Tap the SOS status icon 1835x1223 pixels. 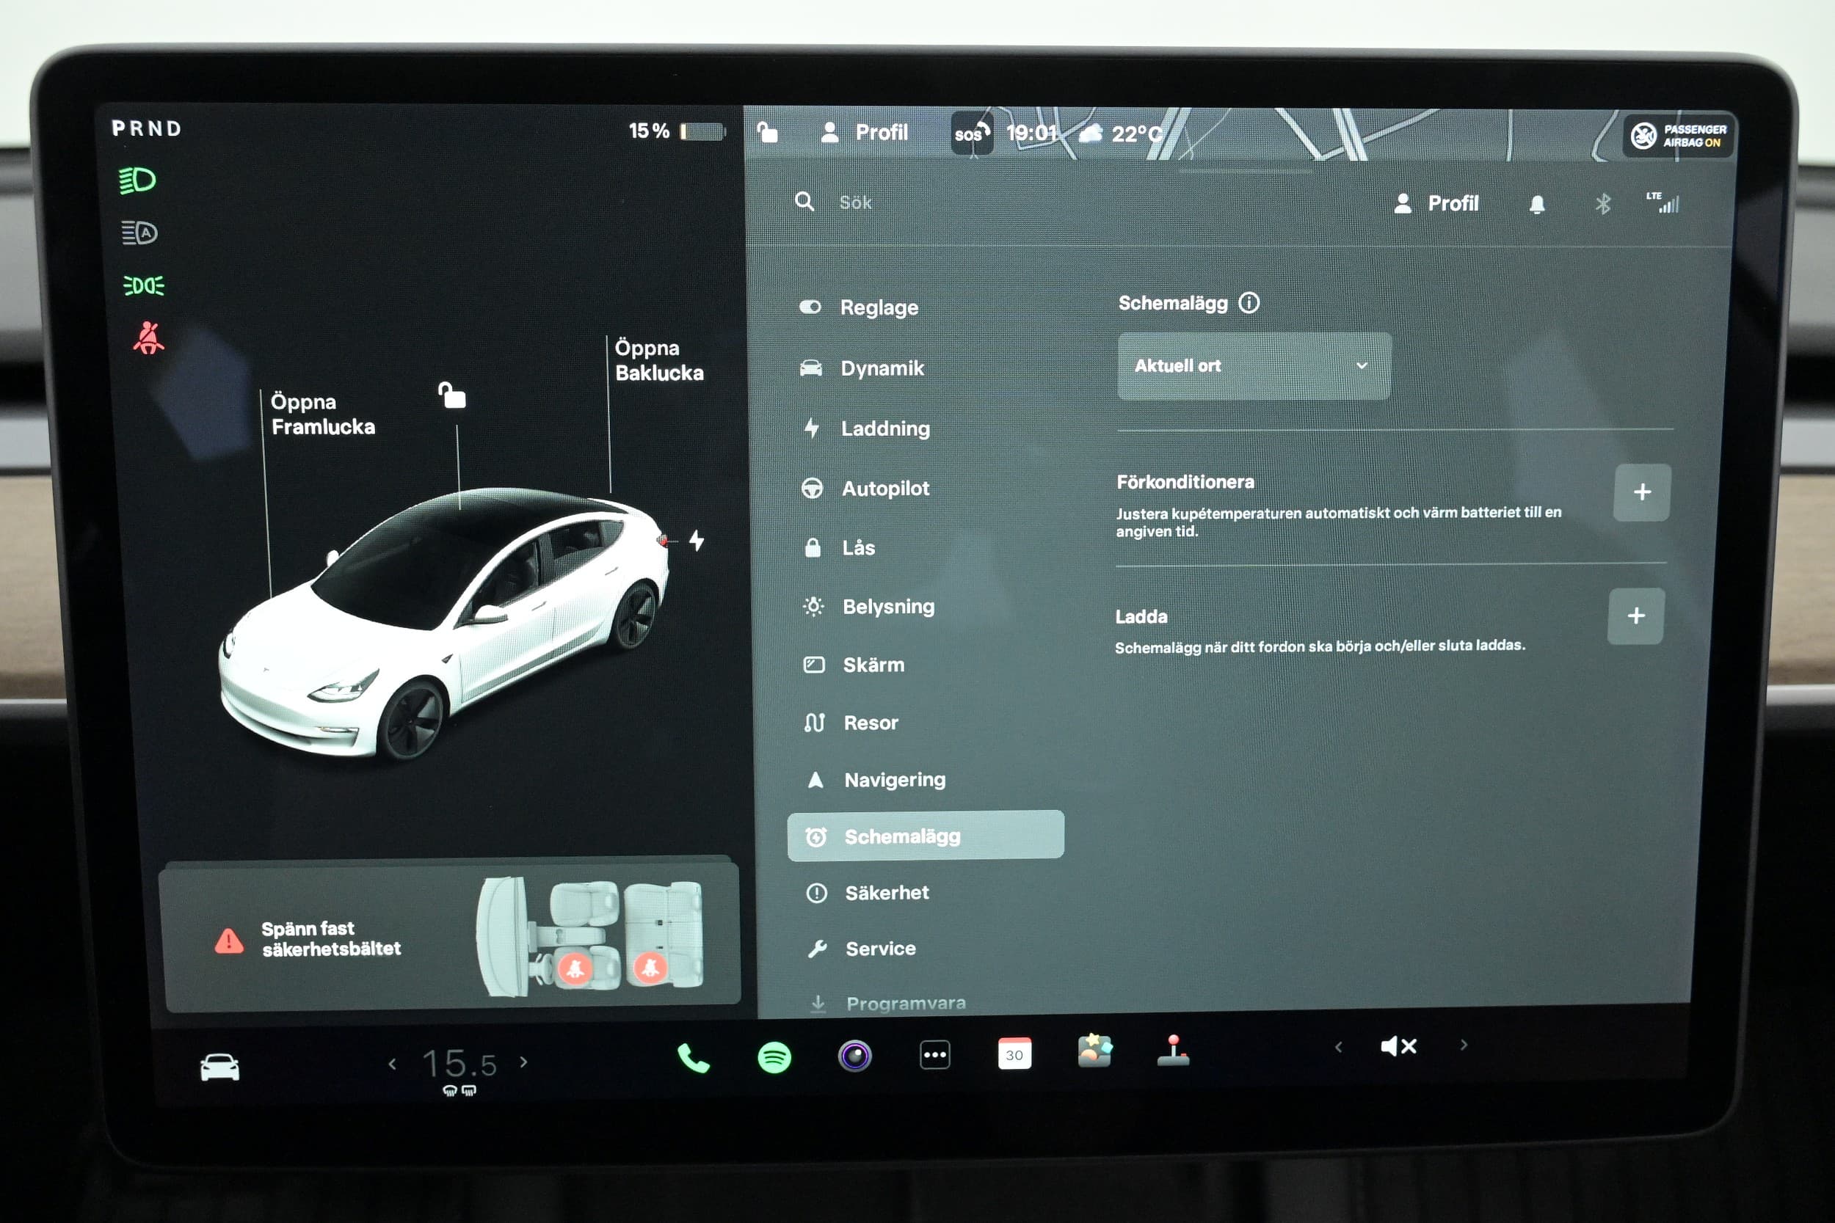click(971, 134)
